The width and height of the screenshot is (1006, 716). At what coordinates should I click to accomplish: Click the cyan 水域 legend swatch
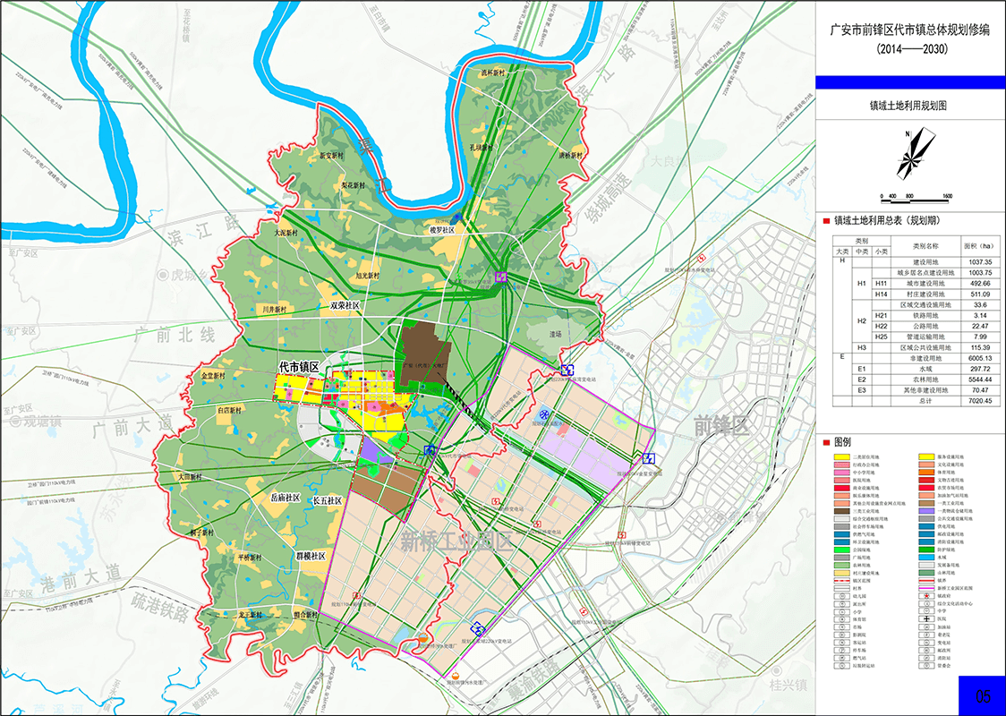pyautogui.click(x=927, y=558)
